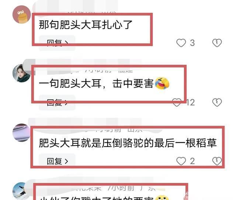
Task: Reply to '那句肥头大耳扎心了' comment
Action: (x=57, y=43)
